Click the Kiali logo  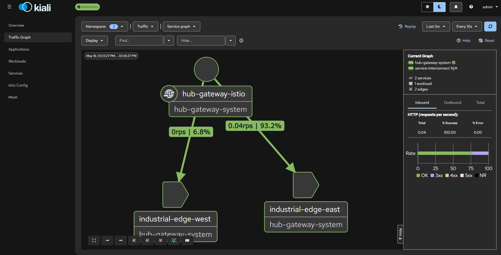pos(35,7)
